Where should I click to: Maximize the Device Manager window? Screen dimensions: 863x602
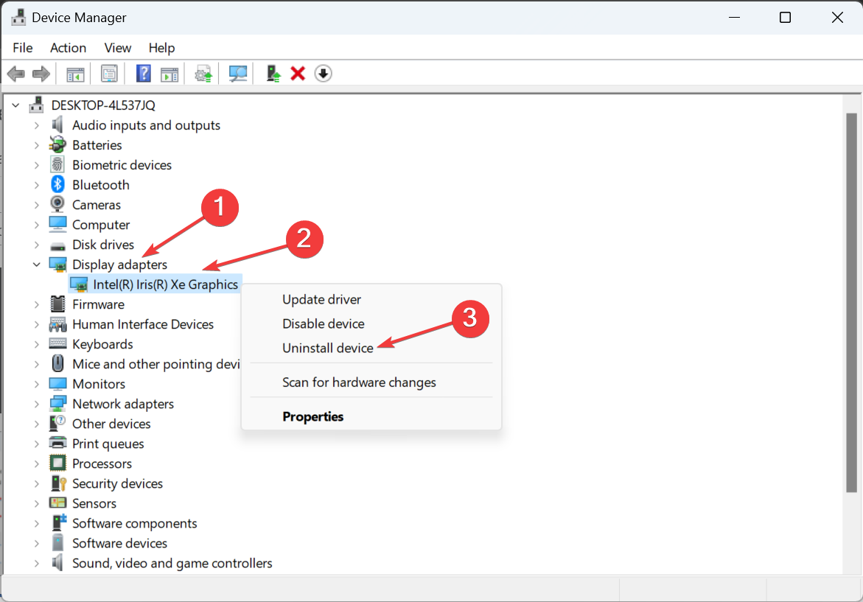pos(786,18)
